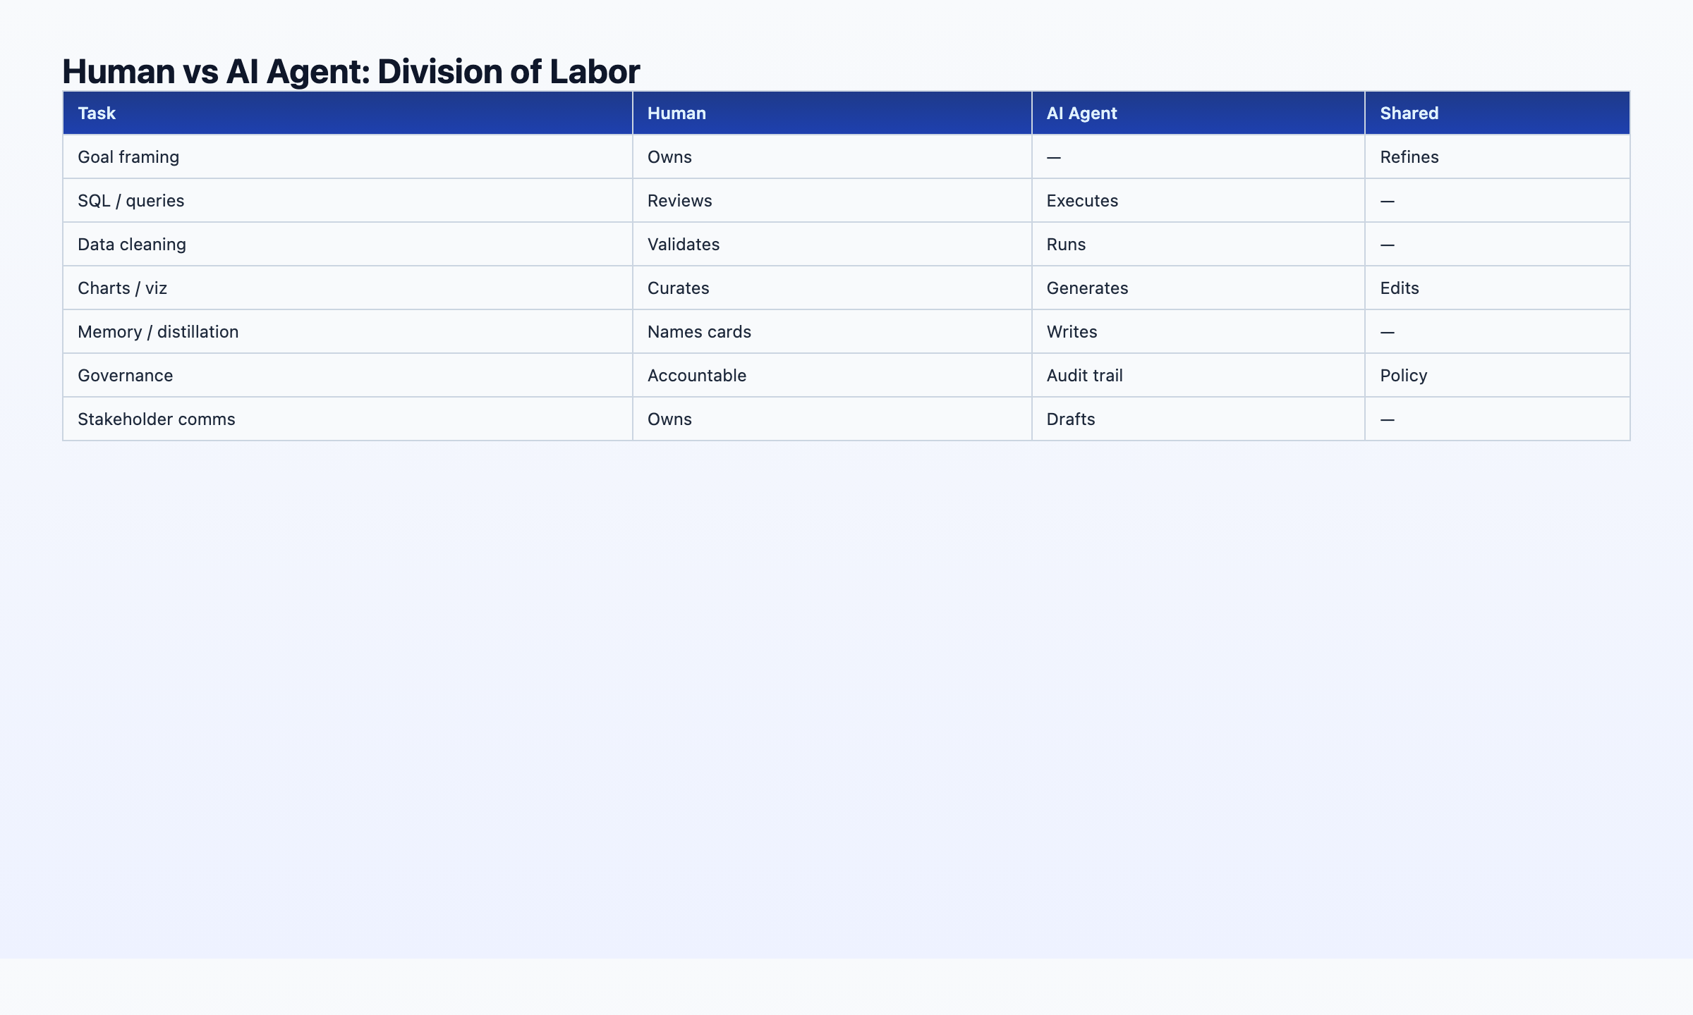Click the 'Executes' cell

1199,200
